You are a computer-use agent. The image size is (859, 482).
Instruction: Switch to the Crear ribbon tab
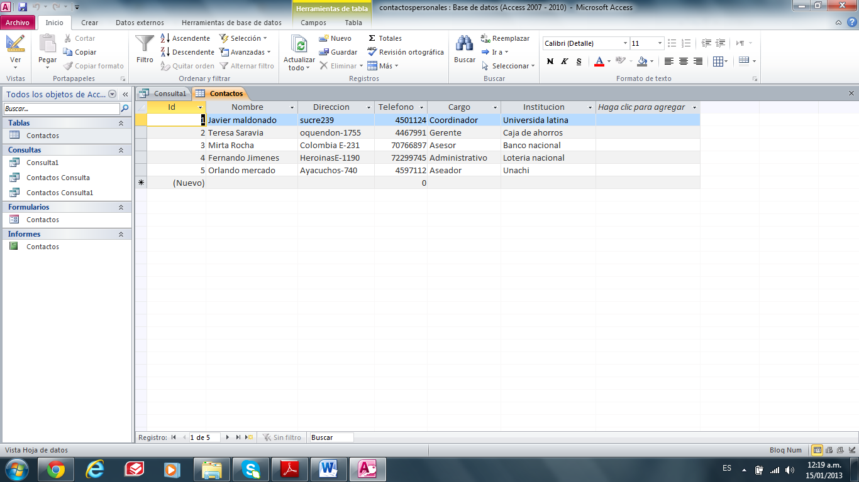(89, 21)
